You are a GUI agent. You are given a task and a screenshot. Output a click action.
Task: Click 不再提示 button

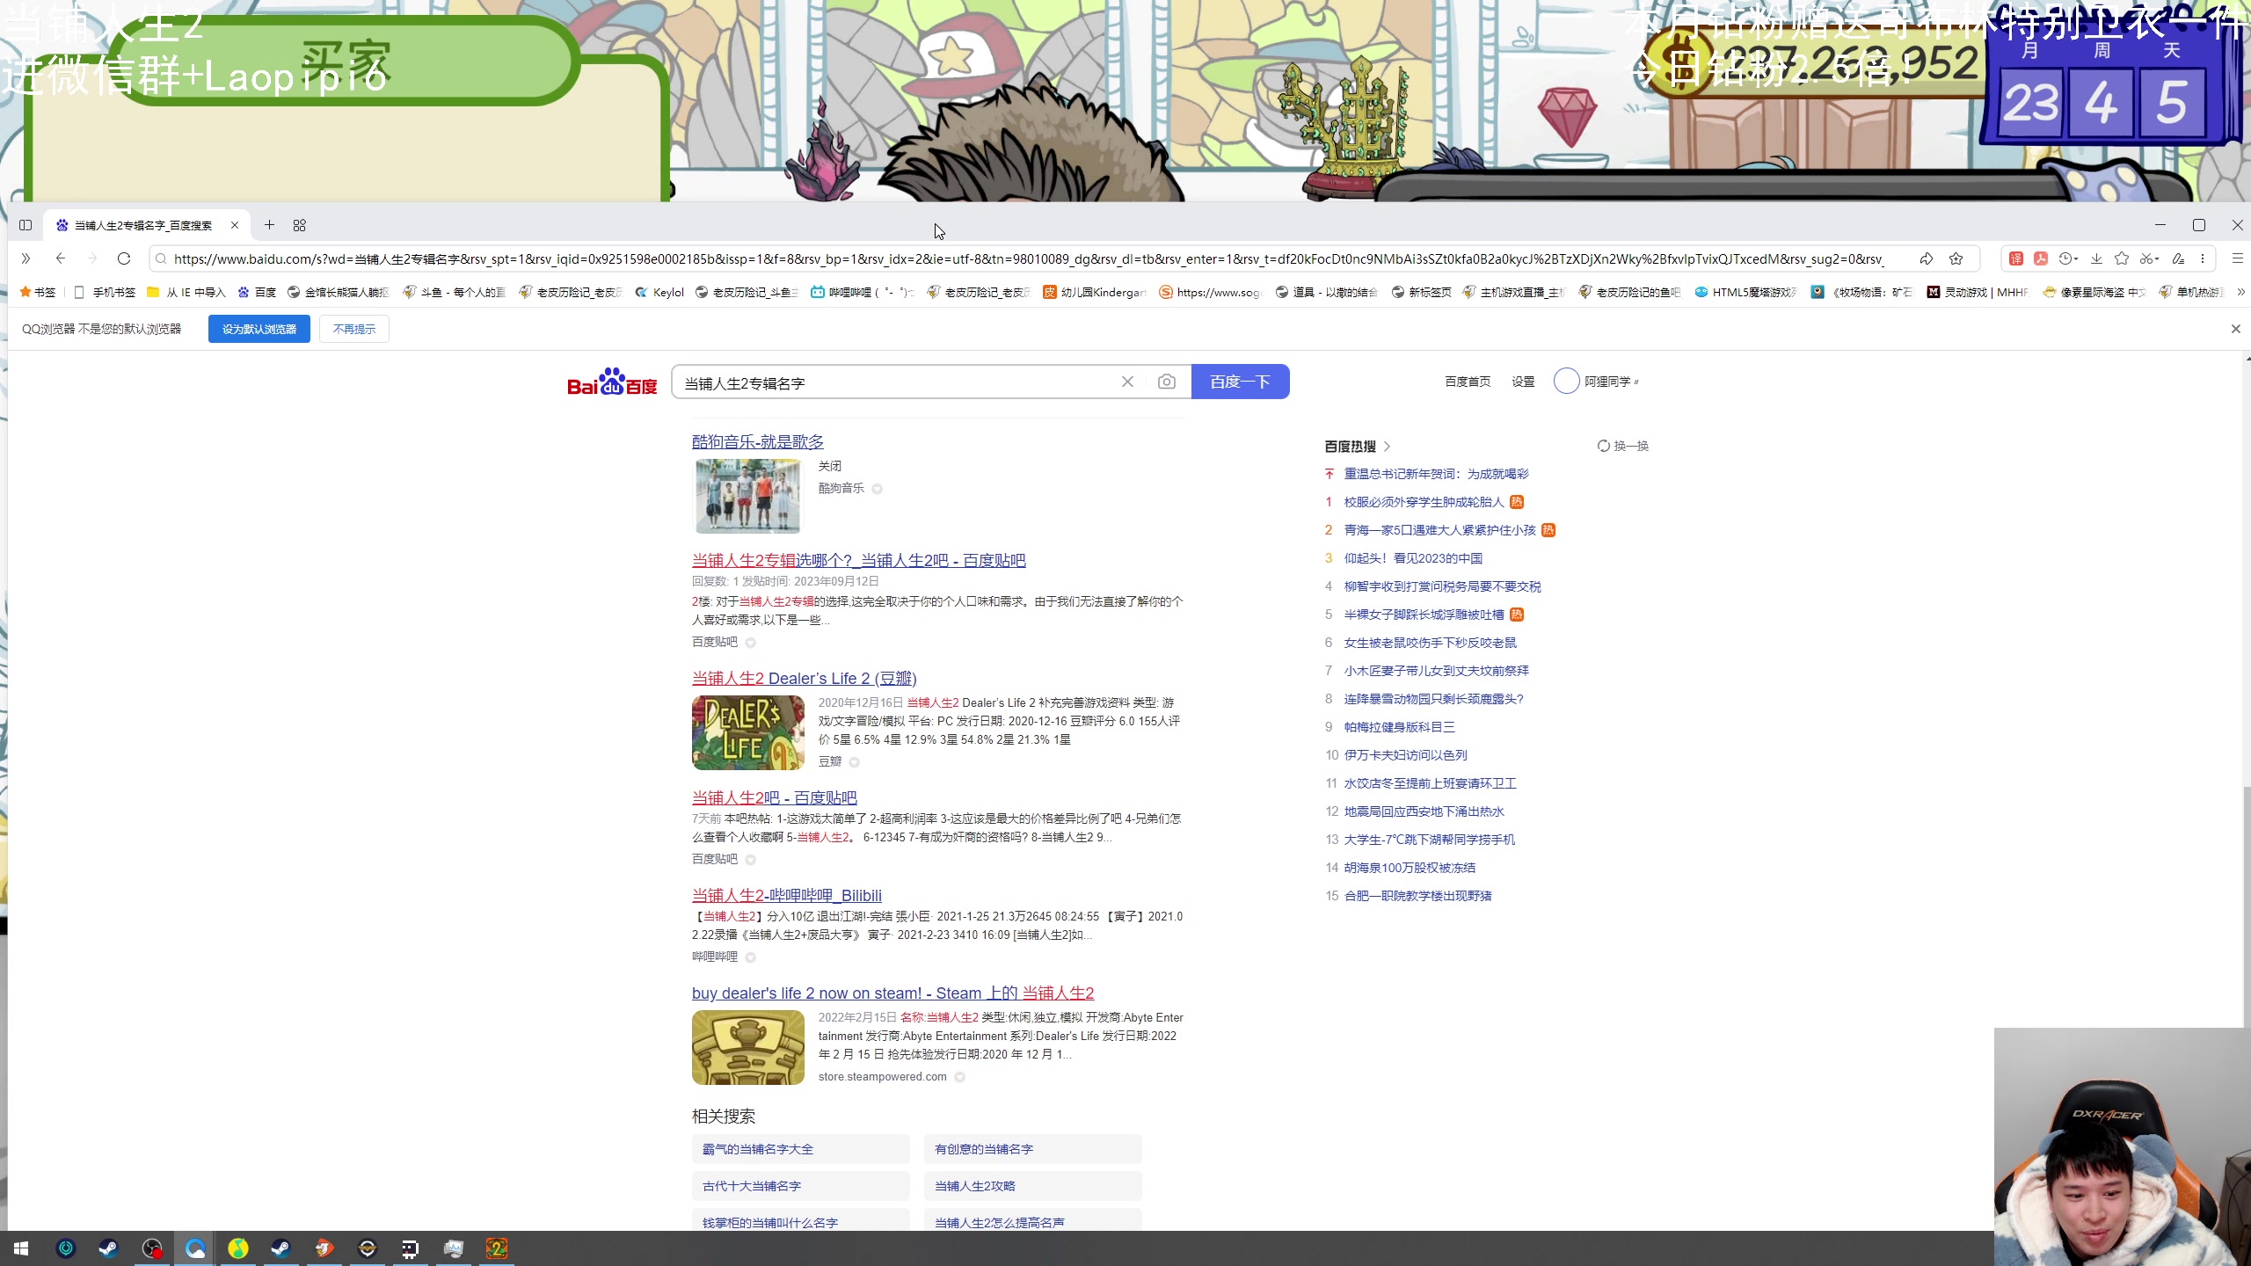(x=354, y=329)
